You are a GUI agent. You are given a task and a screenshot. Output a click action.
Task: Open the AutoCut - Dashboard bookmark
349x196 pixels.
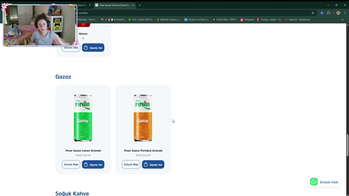point(297,20)
